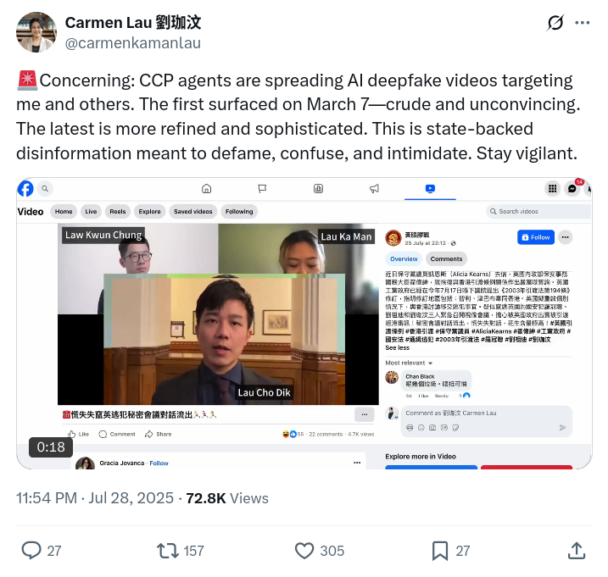608x577 pixels.
Task: Click the @carmenkamanlau handle link
Action: (x=133, y=43)
